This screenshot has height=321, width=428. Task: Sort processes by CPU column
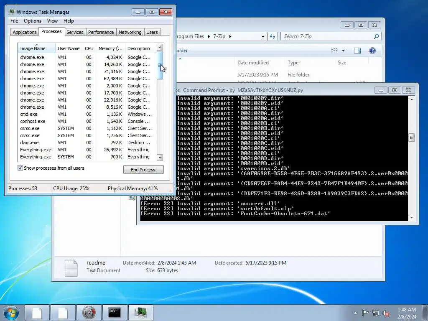(89, 48)
